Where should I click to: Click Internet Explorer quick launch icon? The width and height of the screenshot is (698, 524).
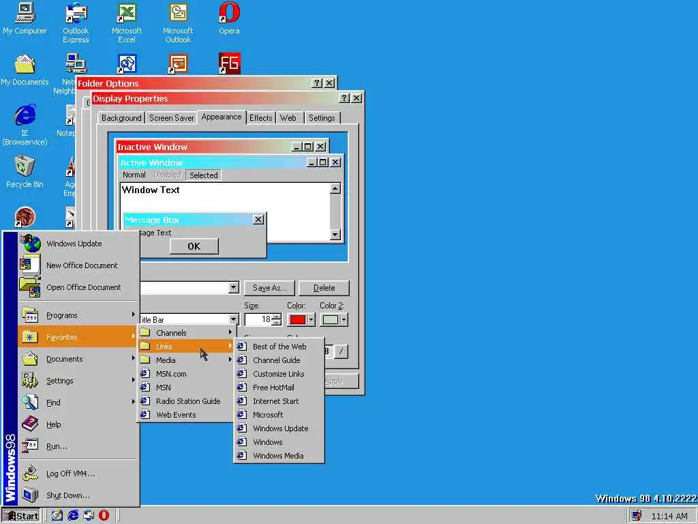pos(73,516)
